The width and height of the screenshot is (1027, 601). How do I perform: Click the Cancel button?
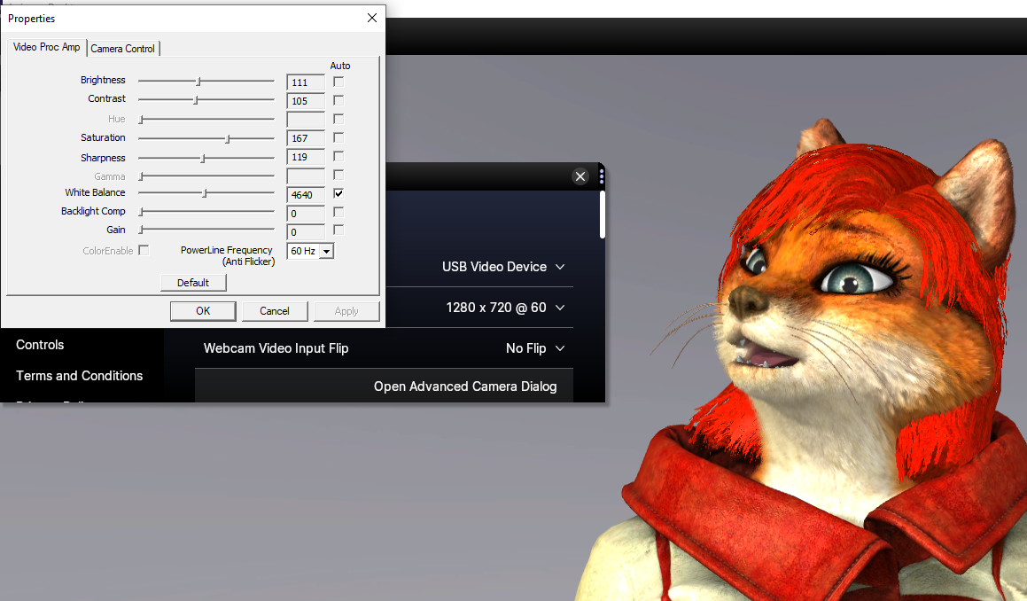point(275,310)
